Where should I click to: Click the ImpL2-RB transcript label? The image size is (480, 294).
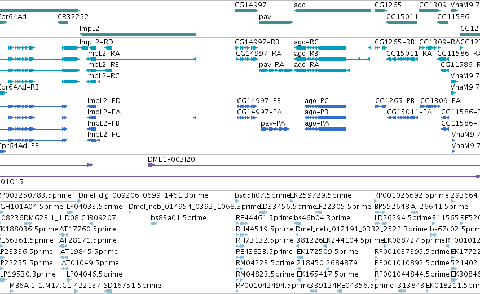[x=103, y=65]
